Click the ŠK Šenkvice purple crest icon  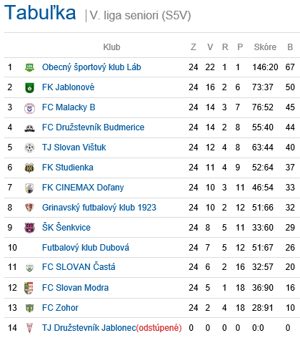(29, 228)
